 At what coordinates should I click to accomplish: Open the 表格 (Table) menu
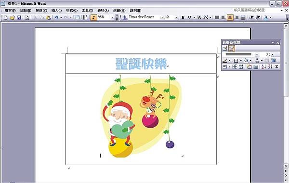point(103,11)
